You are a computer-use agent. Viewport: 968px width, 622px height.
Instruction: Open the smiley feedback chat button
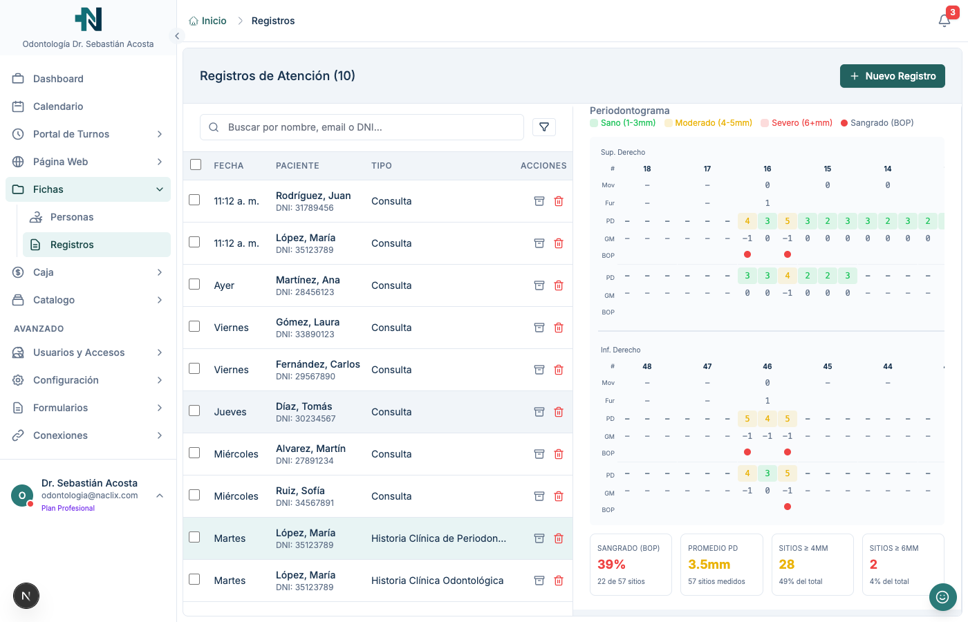click(x=942, y=596)
